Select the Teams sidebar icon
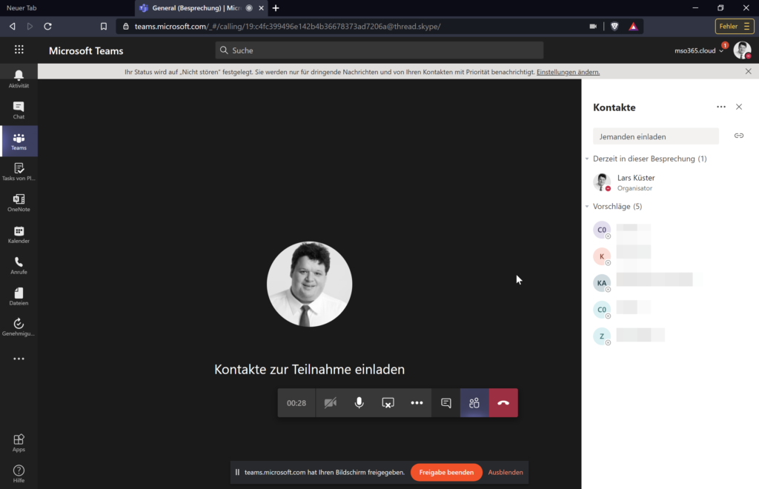Image resolution: width=759 pixels, height=489 pixels. point(19,142)
